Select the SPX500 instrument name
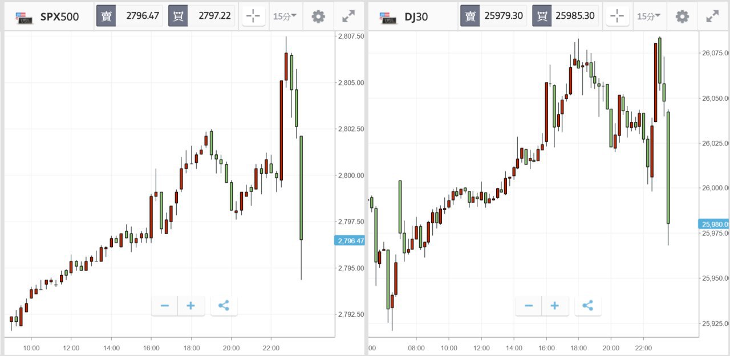 pyautogui.click(x=59, y=17)
